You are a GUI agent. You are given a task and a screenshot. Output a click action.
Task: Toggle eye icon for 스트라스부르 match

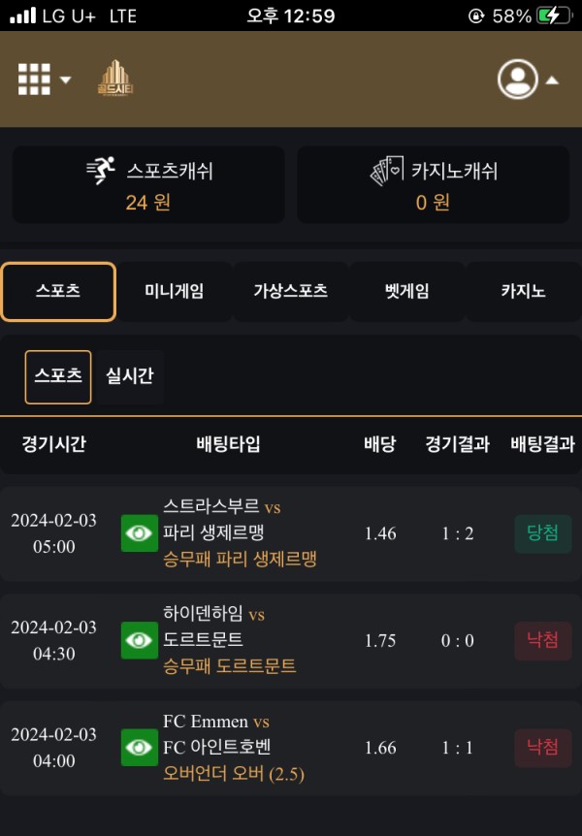[x=140, y=533]
